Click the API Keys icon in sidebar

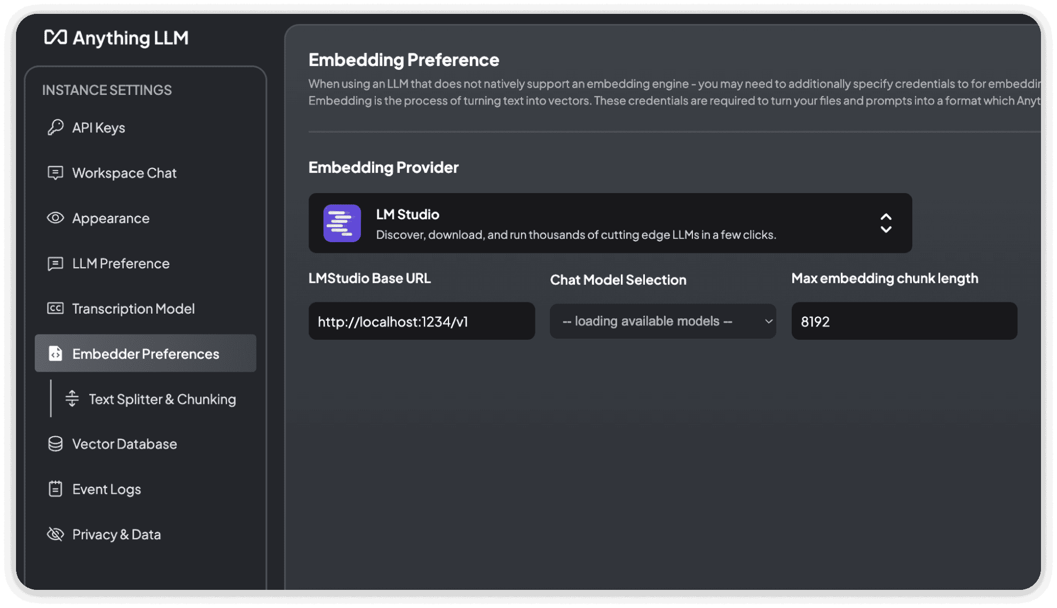[57, 127]
